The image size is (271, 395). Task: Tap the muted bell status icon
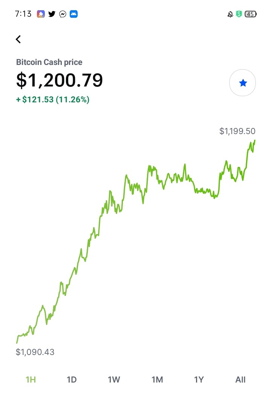(230, 14)
